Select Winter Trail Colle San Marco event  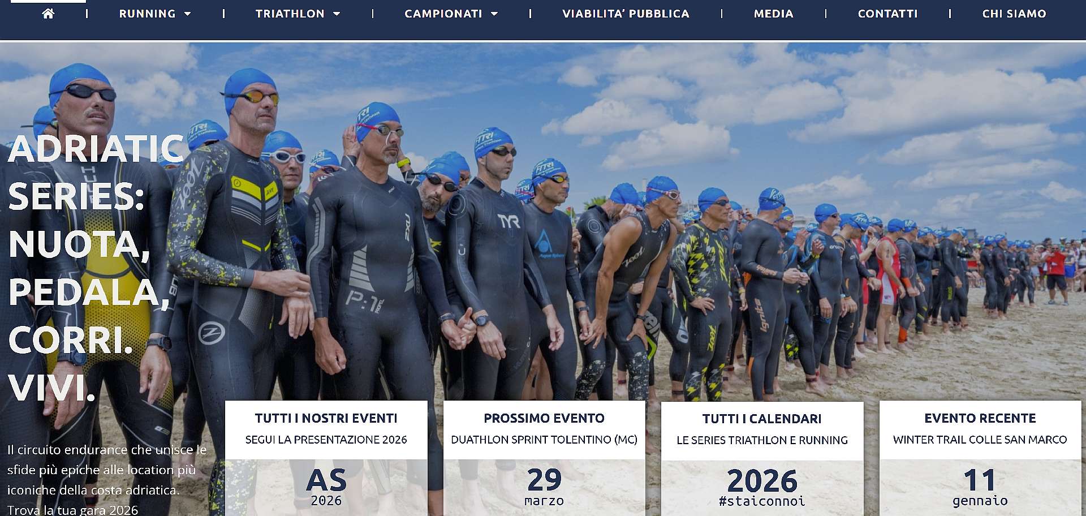[980, 440]
